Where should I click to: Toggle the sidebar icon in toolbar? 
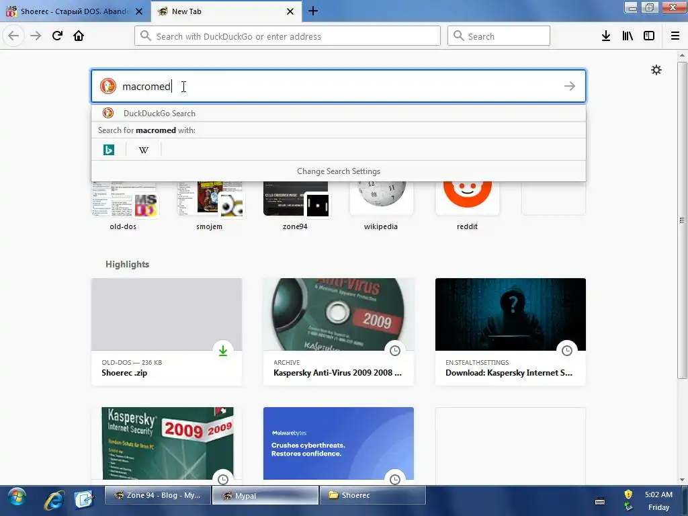649,36
